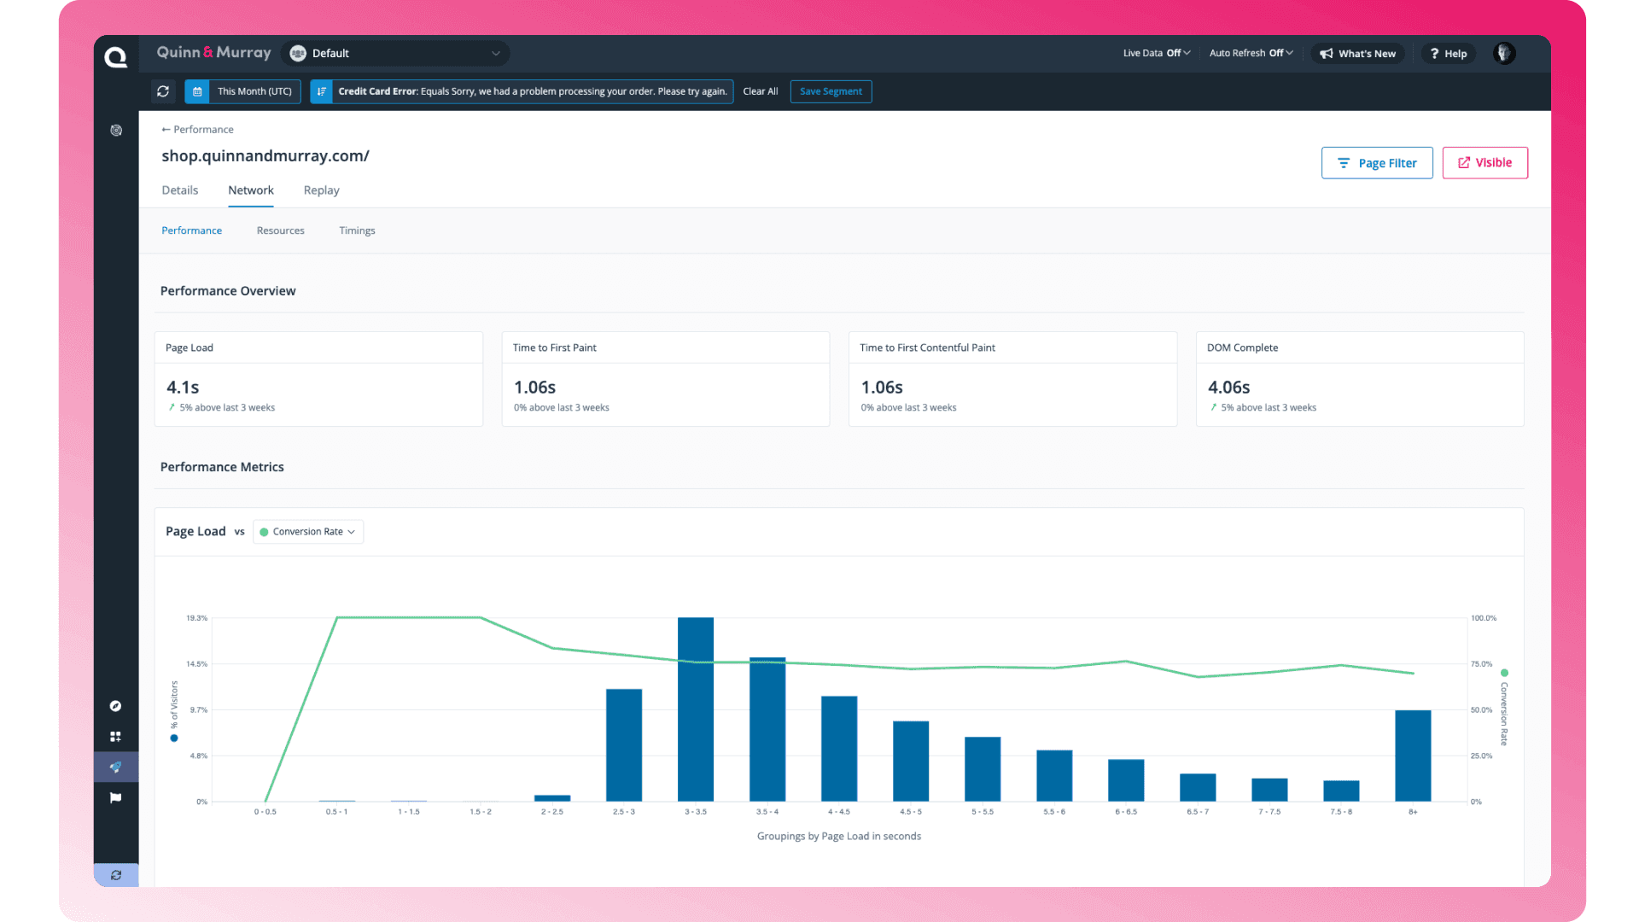Image resolution: width=1639 pixels, height=922 pixels.
Task: Open the Auto Refresh dropdown chevron
Action: pos(1290,53)
